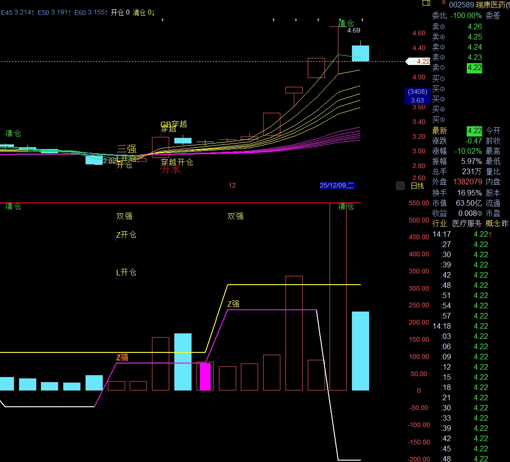Click the white 4.22 current price tag on axis

tap(418, 61)
